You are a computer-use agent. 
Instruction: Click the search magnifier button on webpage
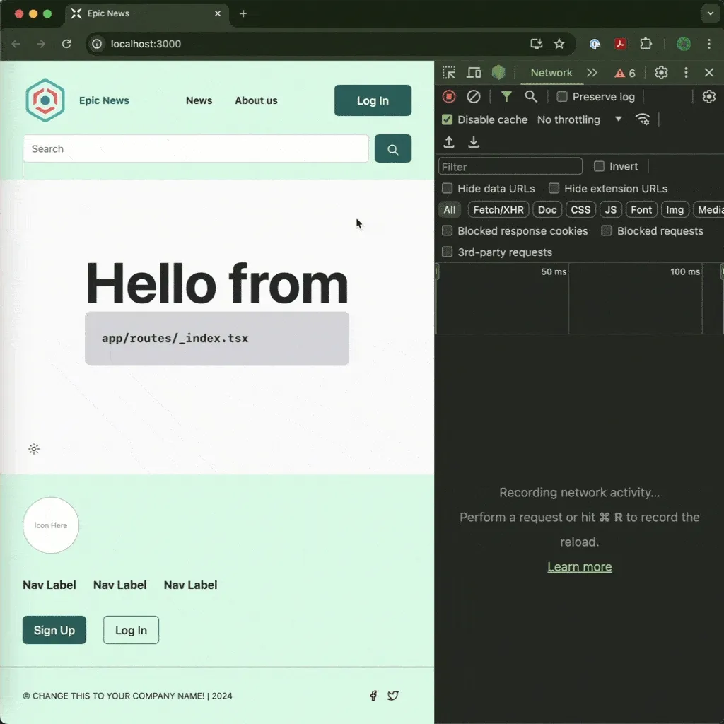pos(393,148)
